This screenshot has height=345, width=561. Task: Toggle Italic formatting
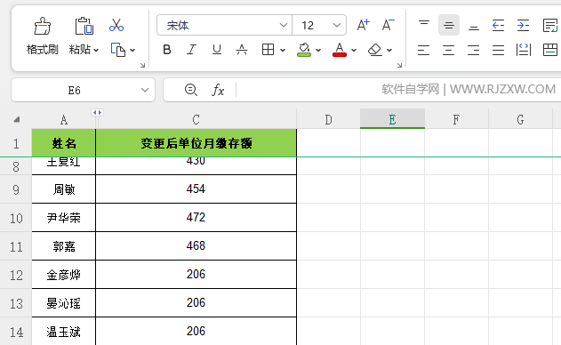coord(192,50)
